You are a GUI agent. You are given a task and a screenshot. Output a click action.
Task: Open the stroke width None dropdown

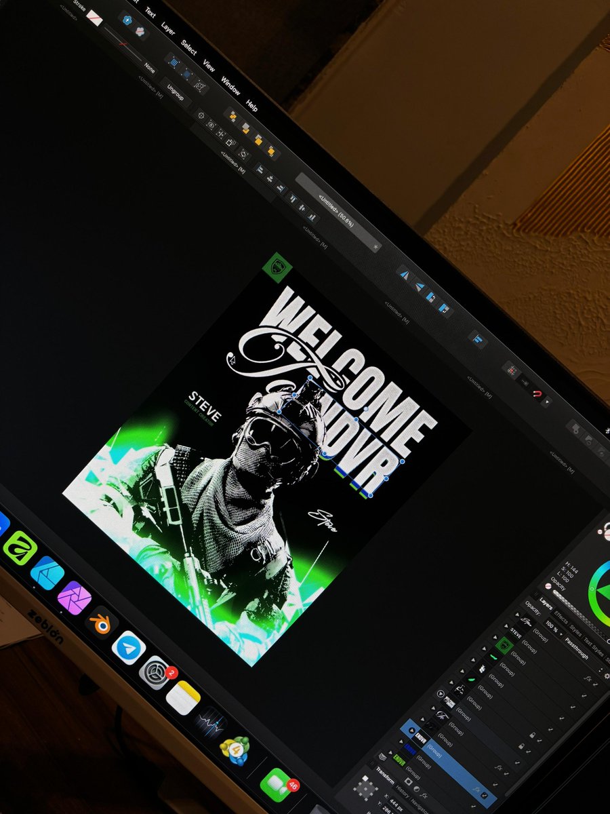(149, 69)
